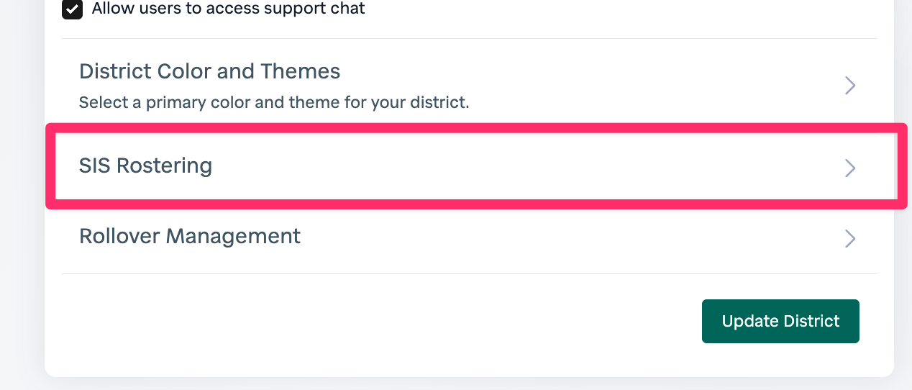
Task: Click the "Allow users to access support chat" label
Action: point(228,9)
